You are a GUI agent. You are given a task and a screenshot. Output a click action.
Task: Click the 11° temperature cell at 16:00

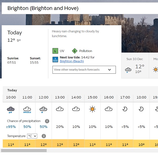109,144
